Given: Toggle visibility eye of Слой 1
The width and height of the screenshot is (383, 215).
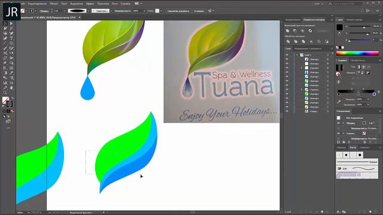Looking at the screenshot, I should point(287,55).
